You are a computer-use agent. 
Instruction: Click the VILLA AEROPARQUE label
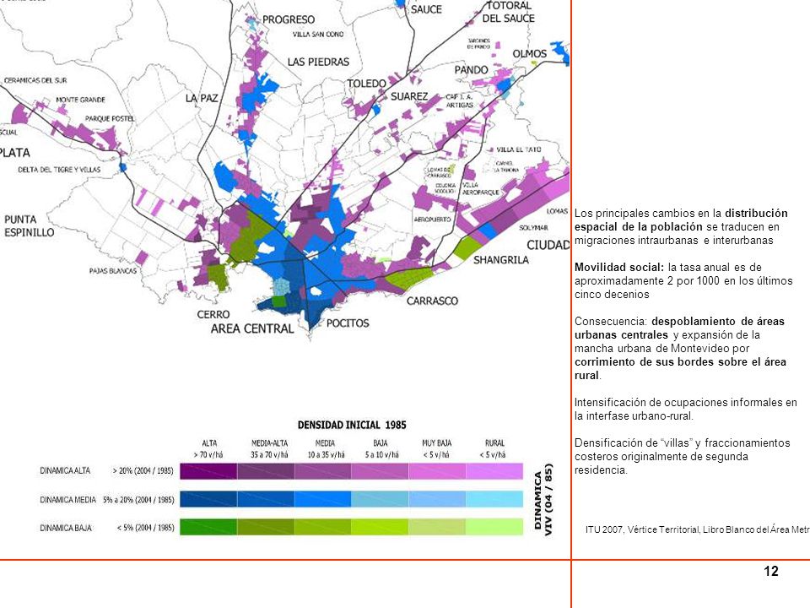(480, 188)
